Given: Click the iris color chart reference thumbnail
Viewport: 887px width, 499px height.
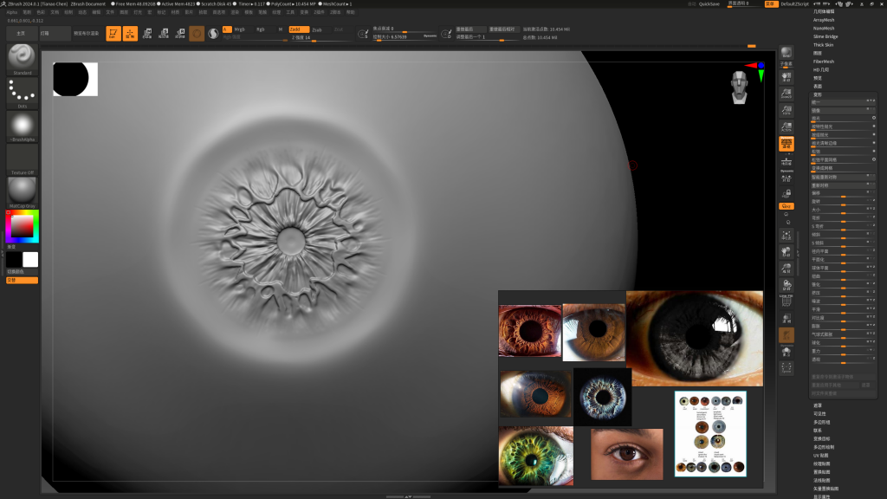Looking at the screenshot, I should coord(710,434).
